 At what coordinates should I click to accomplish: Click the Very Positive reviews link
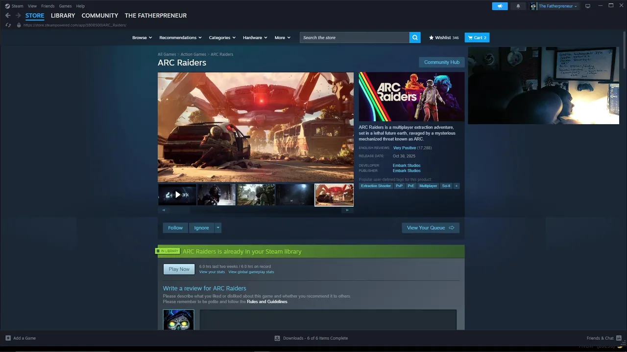(405, 148)
